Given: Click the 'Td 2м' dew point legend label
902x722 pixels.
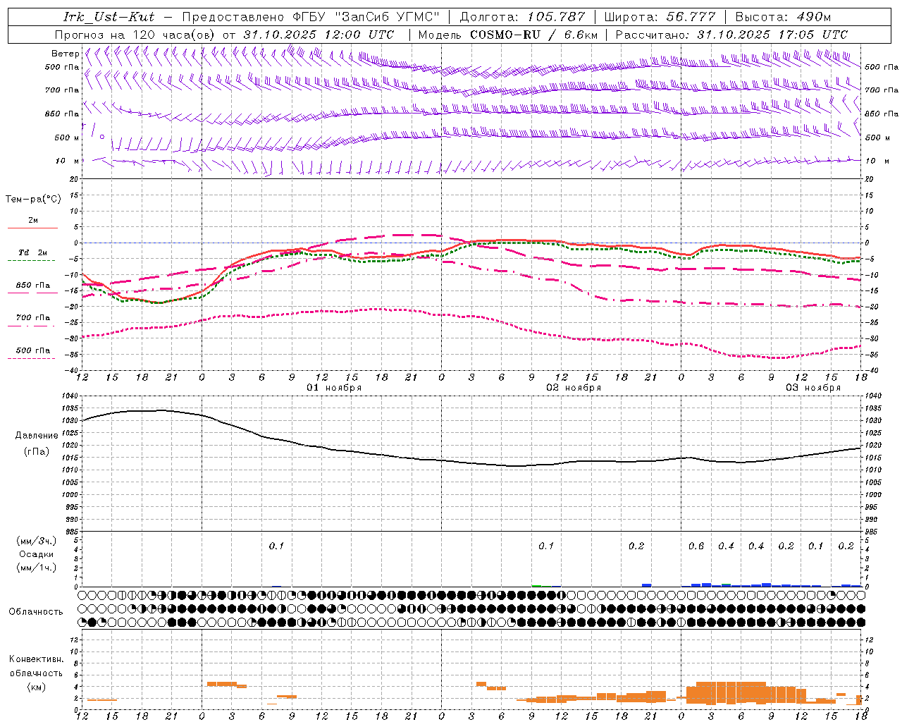Looking at the screenshot, I should click(x=32, y=252).
